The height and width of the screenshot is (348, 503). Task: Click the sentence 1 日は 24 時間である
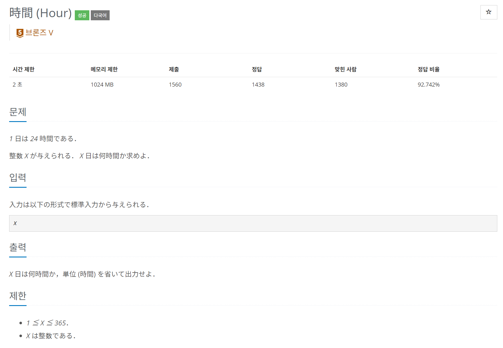[43, 139]
